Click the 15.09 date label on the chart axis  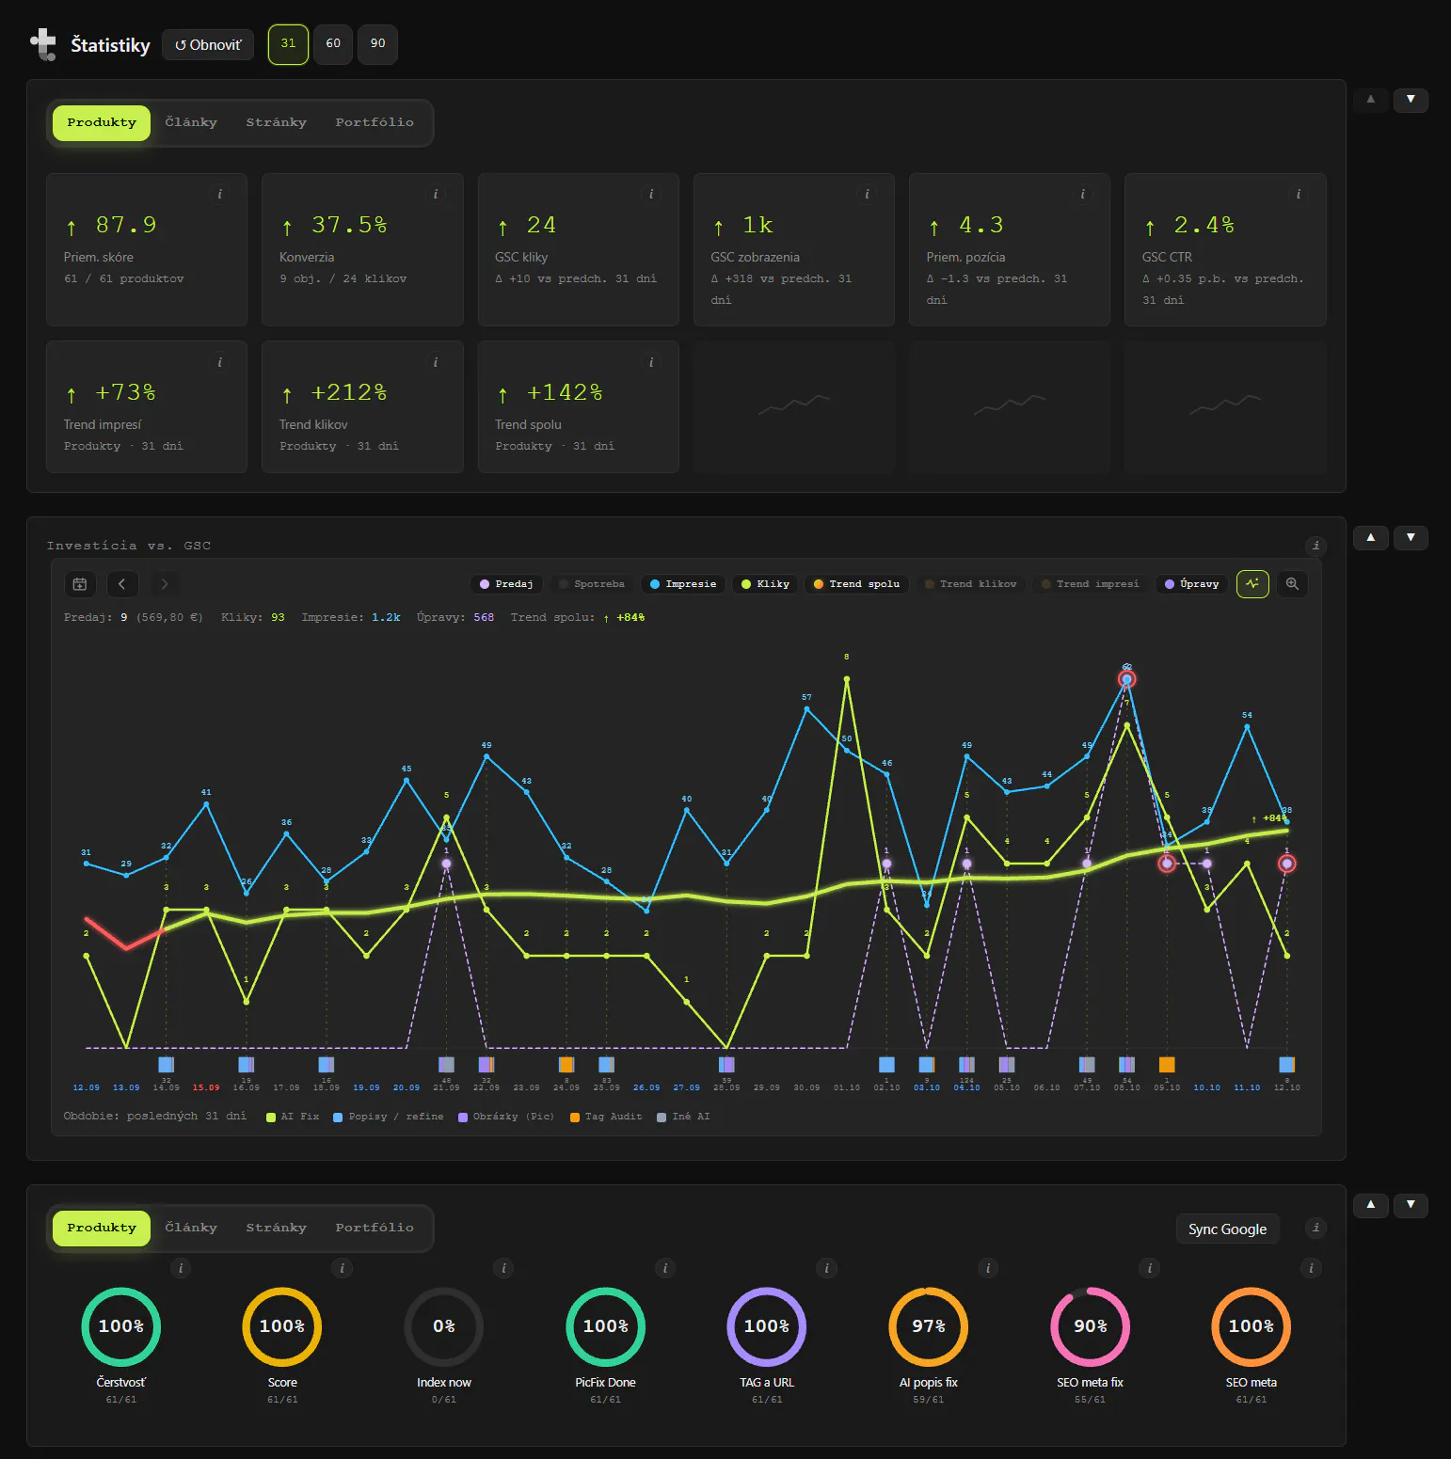[x=206, y=1087]
